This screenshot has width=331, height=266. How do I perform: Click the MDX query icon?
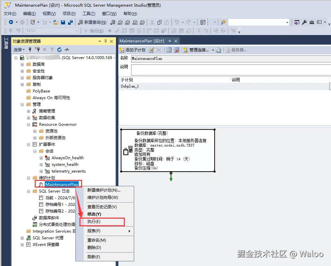[x=120, y=22]
